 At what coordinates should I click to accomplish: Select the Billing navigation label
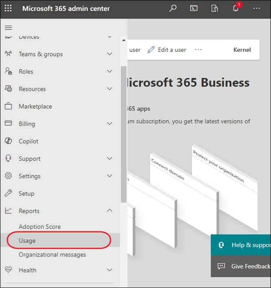point(27,124)
